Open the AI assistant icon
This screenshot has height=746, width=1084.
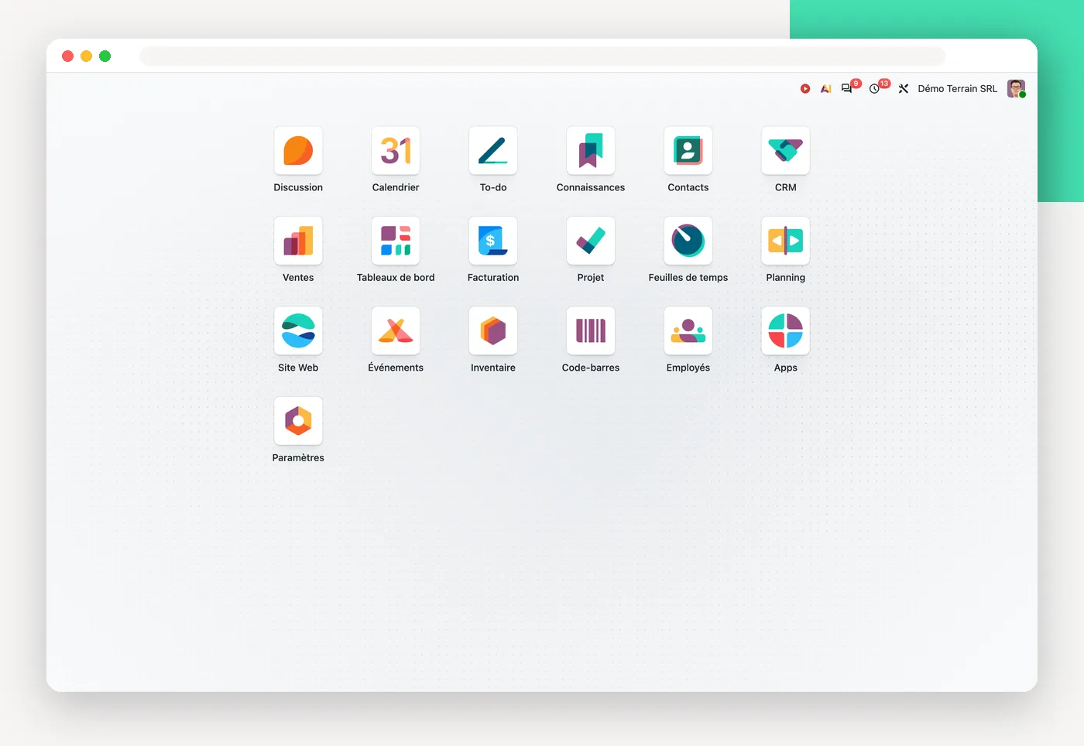(826, 89)
